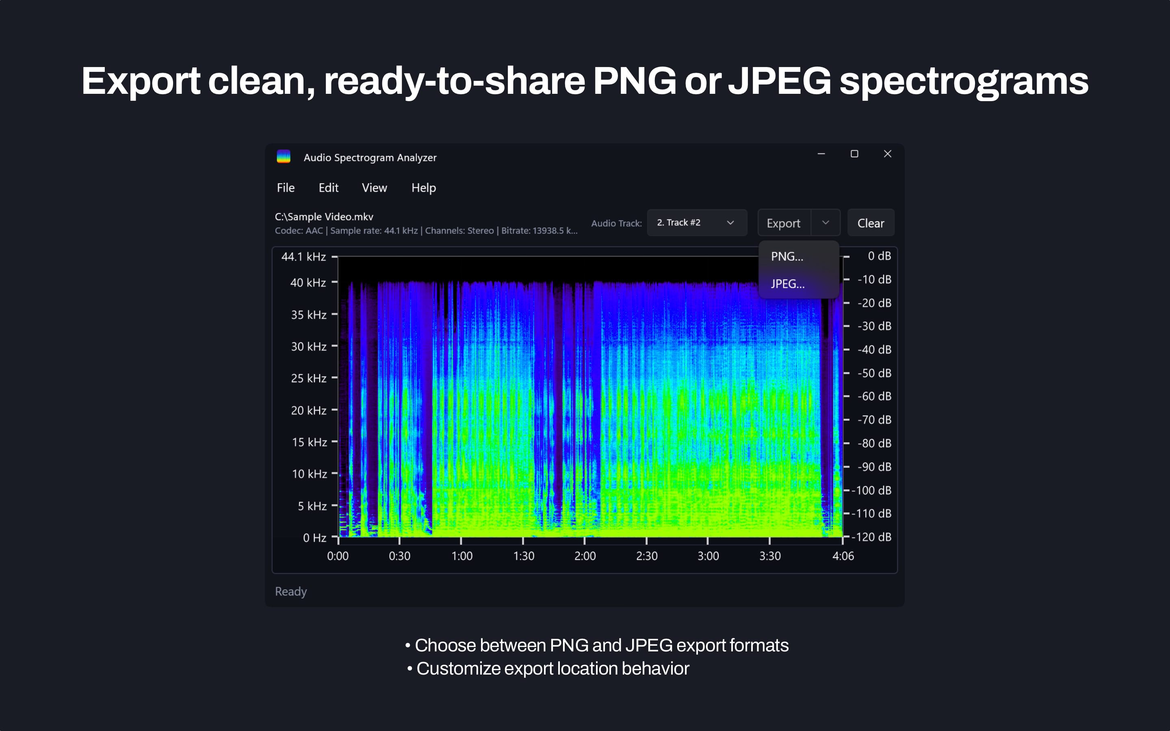Viewport: 1170px width, 731px height.
Task: Click the -120 dB scale label
Action: click(x=871, y=537)
